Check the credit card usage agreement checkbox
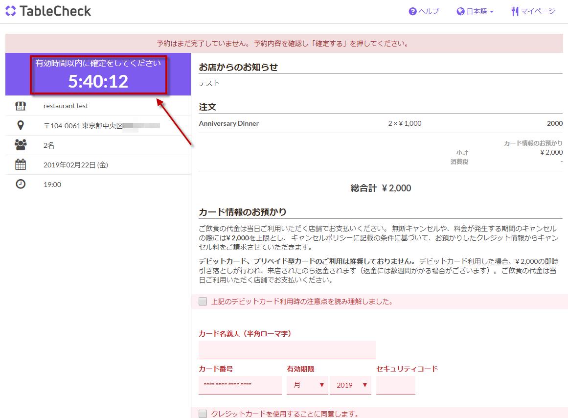 tap(203, 414)
